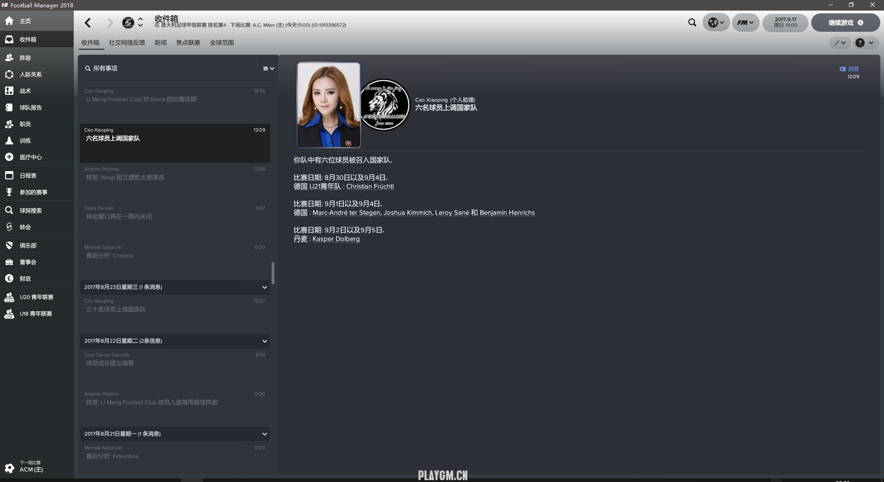The image size is (884, 482).
Task: Open Club Info (俱乐部) sidebar icon
Action: point(9,246)
